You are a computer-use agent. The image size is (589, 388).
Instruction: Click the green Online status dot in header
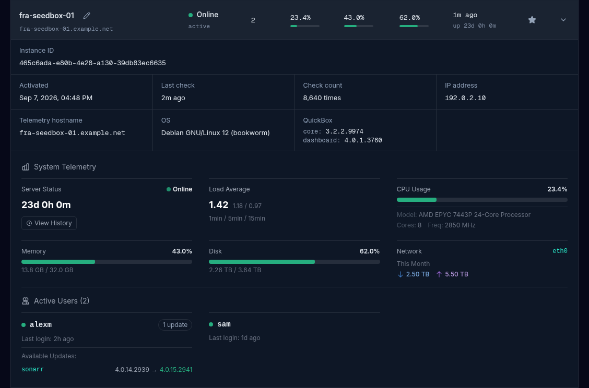click(x=191, y=15)
